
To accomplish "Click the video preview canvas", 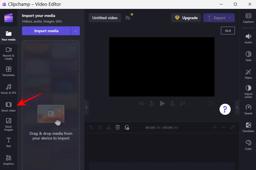I will pos(162,67).
